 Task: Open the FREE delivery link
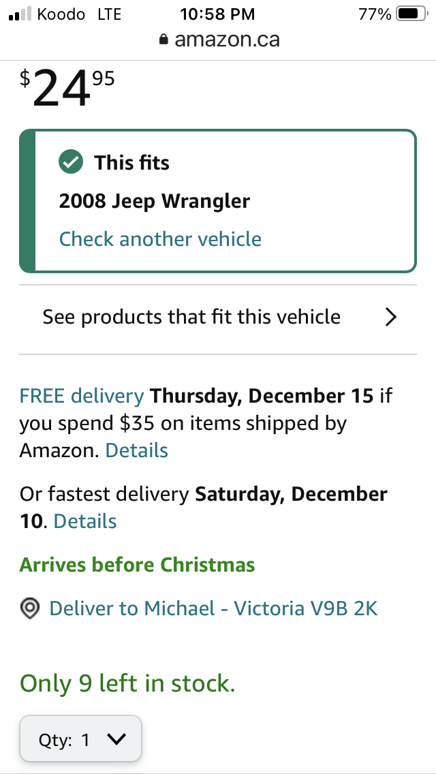(82, 396)
